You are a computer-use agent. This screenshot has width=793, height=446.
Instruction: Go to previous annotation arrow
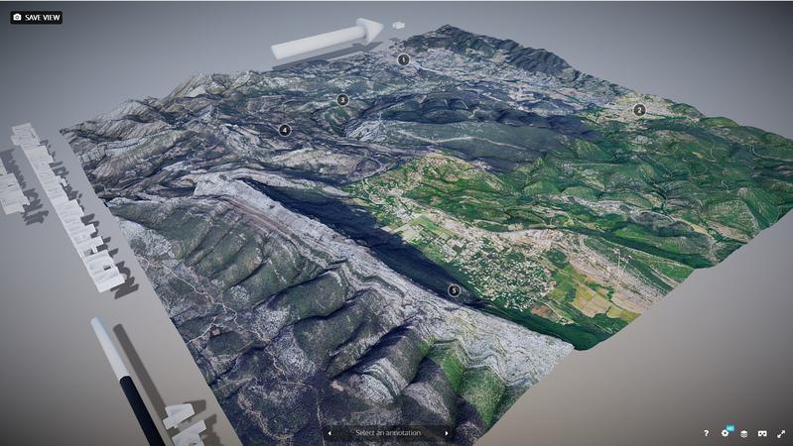(x=330, y=433)
